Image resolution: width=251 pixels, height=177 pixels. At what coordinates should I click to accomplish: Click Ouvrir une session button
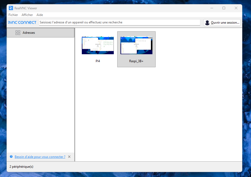point(222,23)
